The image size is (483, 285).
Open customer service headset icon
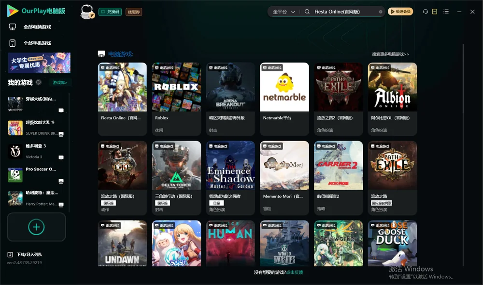tap(425, 12)
